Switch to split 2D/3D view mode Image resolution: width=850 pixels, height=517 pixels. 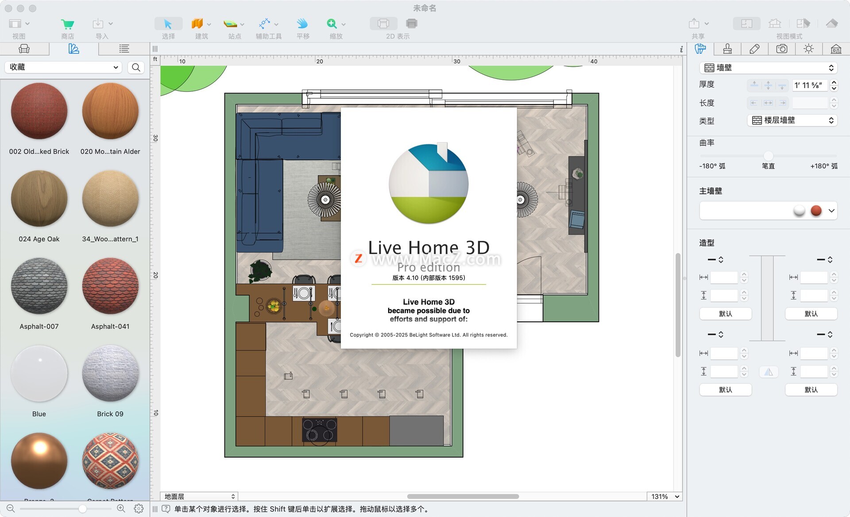pyautogui.click(x=803, y=23)
